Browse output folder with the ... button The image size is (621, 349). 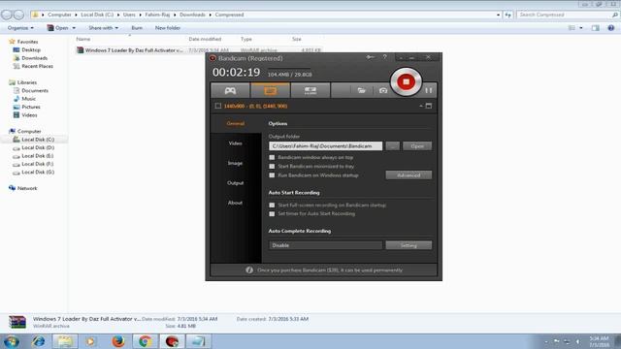point(392,146)
